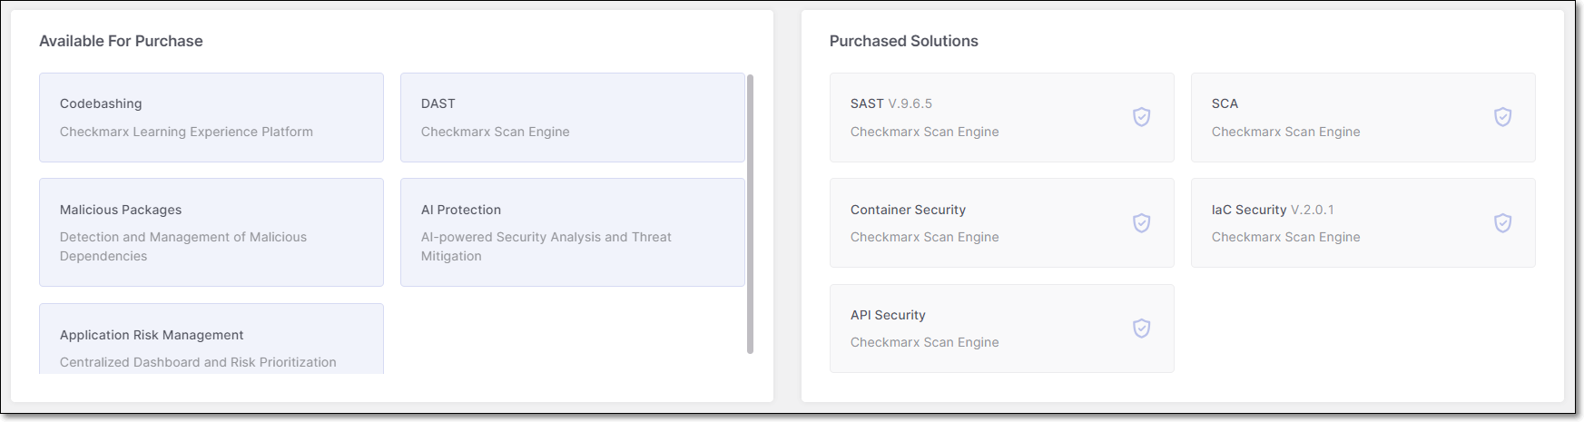Click the shield icon on SCA card

(x=1502, y=117)
